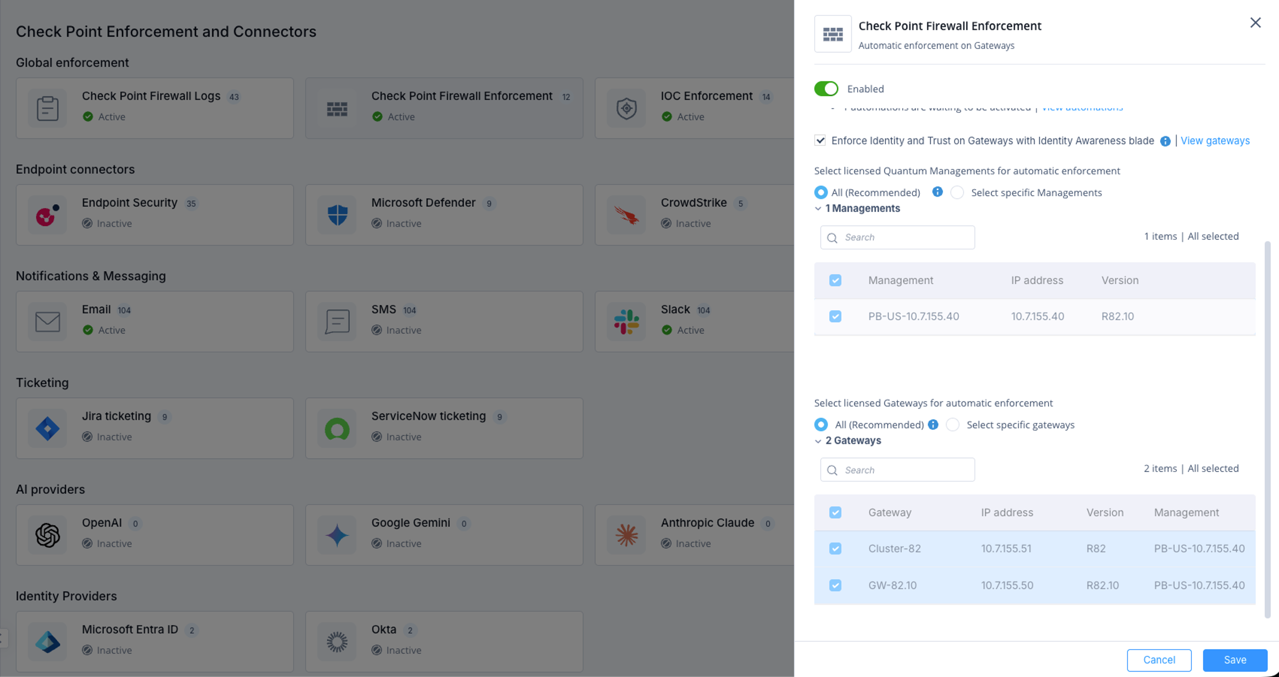
Task: Click the SMS chat bubble icon
Action: (337, 321)
